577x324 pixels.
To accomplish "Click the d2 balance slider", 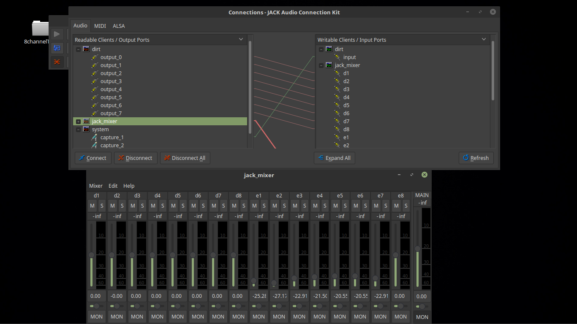I will 117,306.
